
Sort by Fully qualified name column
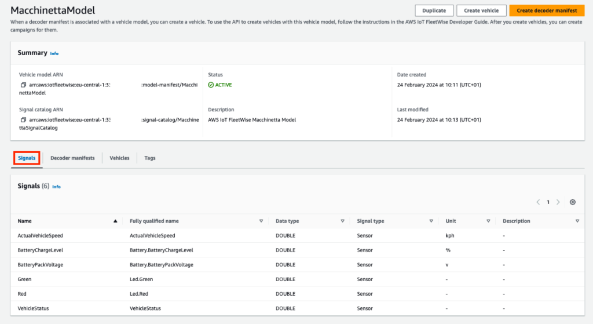coord(261,221)
